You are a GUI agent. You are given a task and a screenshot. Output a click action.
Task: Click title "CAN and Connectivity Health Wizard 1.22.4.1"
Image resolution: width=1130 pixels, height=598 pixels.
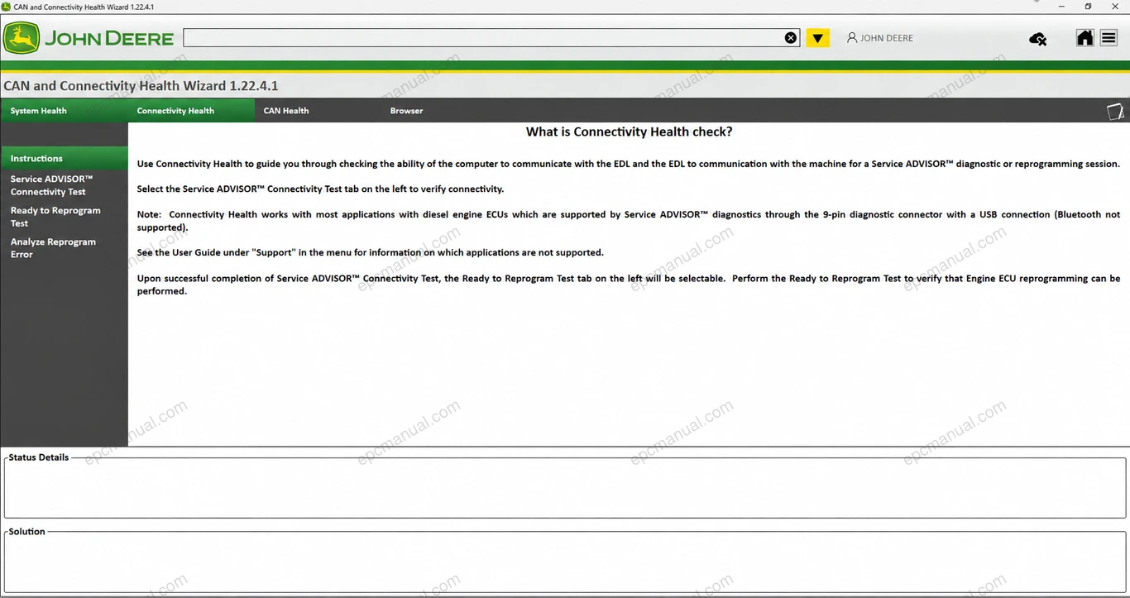pyautogui.click(x=141, y=86)
